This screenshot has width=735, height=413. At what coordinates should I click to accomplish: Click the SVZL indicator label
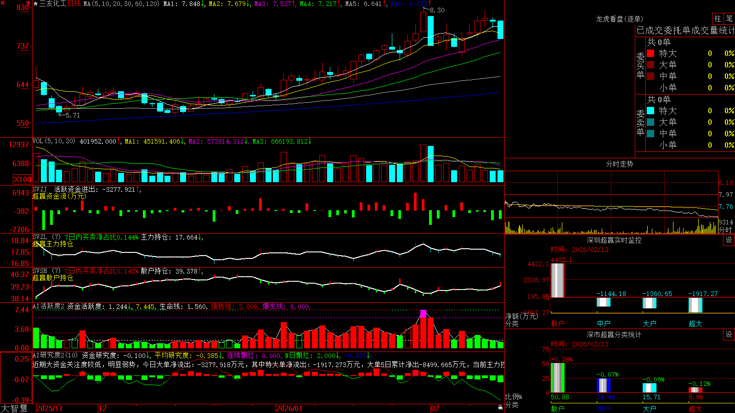[x=40, y=237]
